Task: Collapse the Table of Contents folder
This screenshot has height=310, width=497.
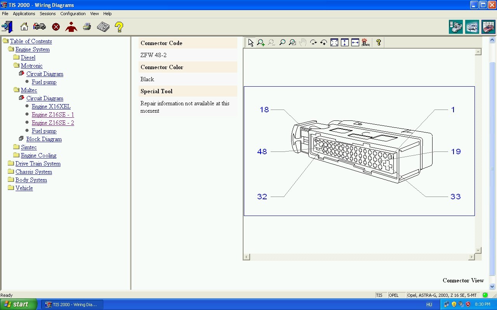Action: point(5,41)
